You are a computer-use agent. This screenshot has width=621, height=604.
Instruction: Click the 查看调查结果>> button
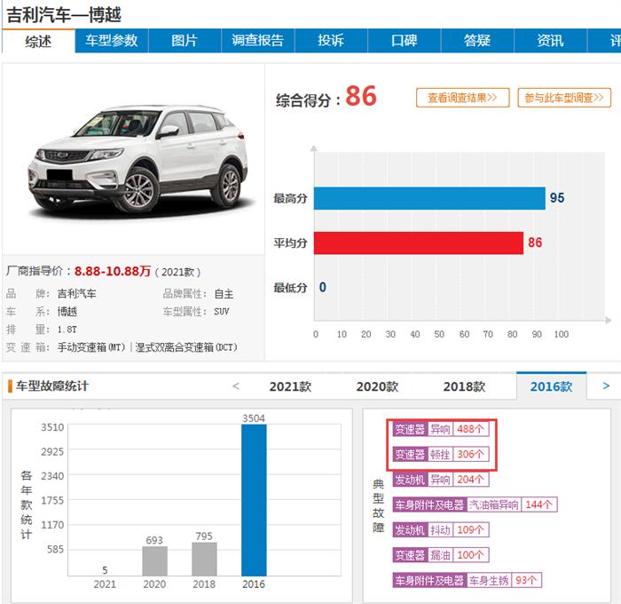point(462,98)
